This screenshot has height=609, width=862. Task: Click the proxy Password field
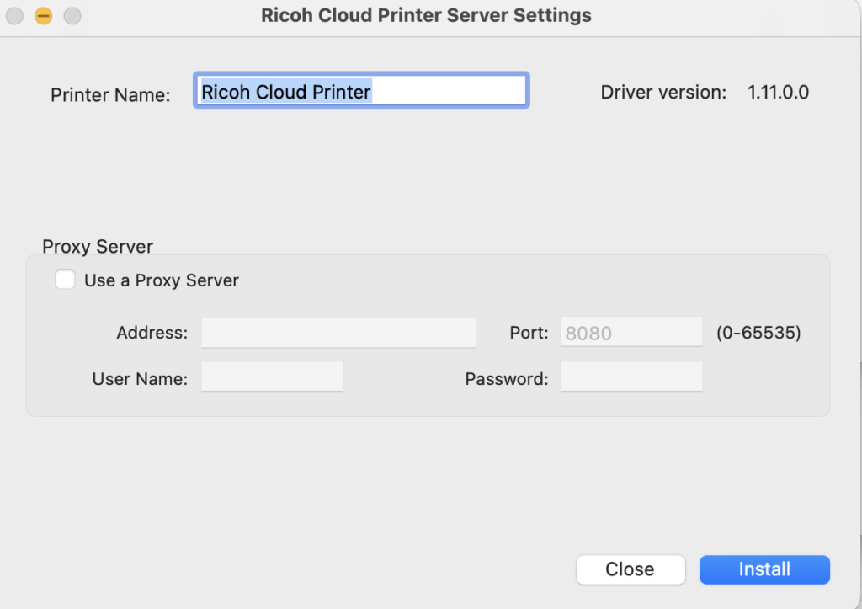pos(631,377)
